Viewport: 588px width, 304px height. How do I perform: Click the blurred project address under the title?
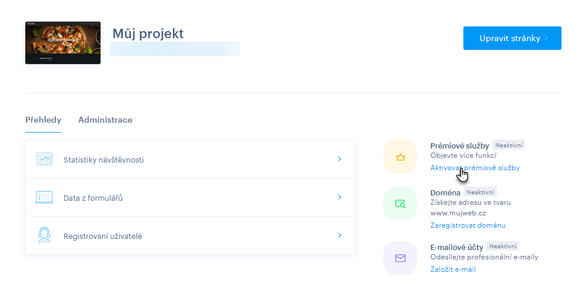[x=175, y=49]
